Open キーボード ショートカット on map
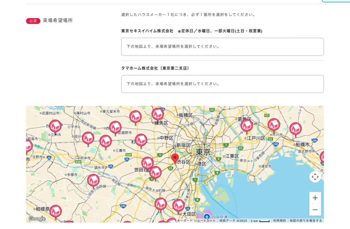The width and height of the screenshot is (350, 229). tap(197, 220)
